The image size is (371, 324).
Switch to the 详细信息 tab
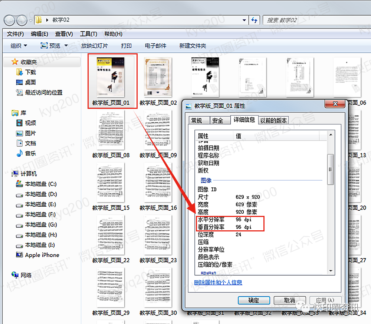coord(244,120)
